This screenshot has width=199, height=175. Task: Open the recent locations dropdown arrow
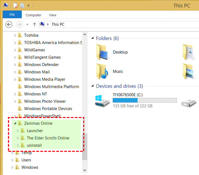[27, 25]
